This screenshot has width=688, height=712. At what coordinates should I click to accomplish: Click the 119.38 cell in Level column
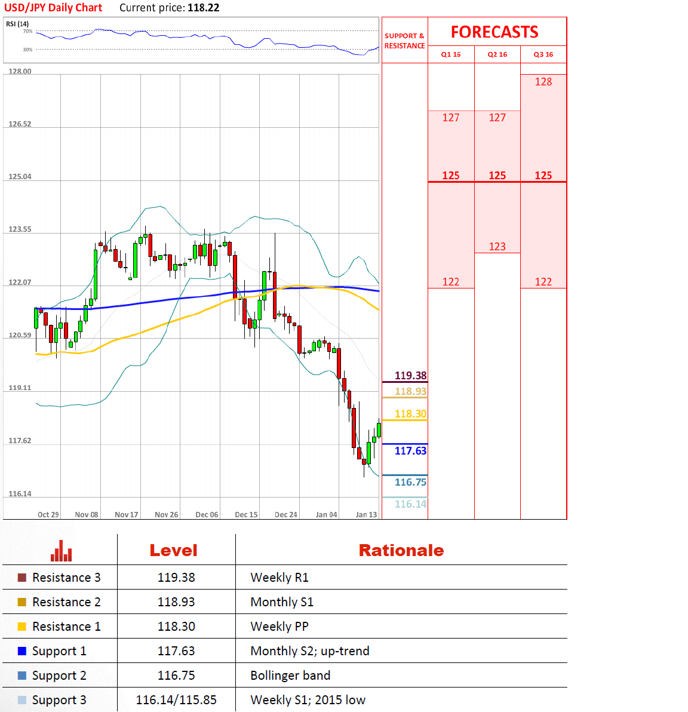[x=176, y=578]
